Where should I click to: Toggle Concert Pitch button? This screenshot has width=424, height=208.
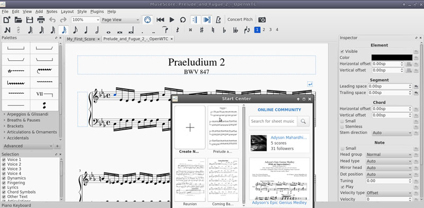[240, 20]
